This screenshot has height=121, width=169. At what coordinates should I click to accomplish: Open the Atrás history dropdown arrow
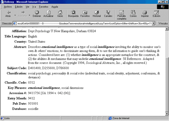tap(15, 15)
